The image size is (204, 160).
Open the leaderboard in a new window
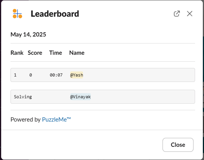click(177, 14)
